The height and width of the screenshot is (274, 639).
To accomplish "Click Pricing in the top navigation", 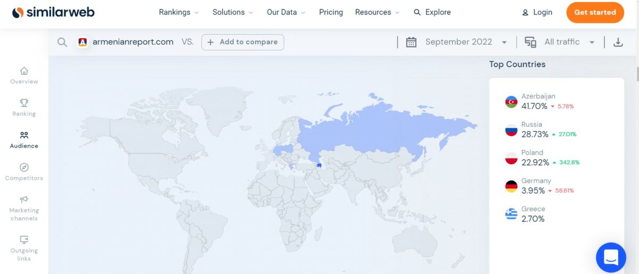I will click(331, 12).
